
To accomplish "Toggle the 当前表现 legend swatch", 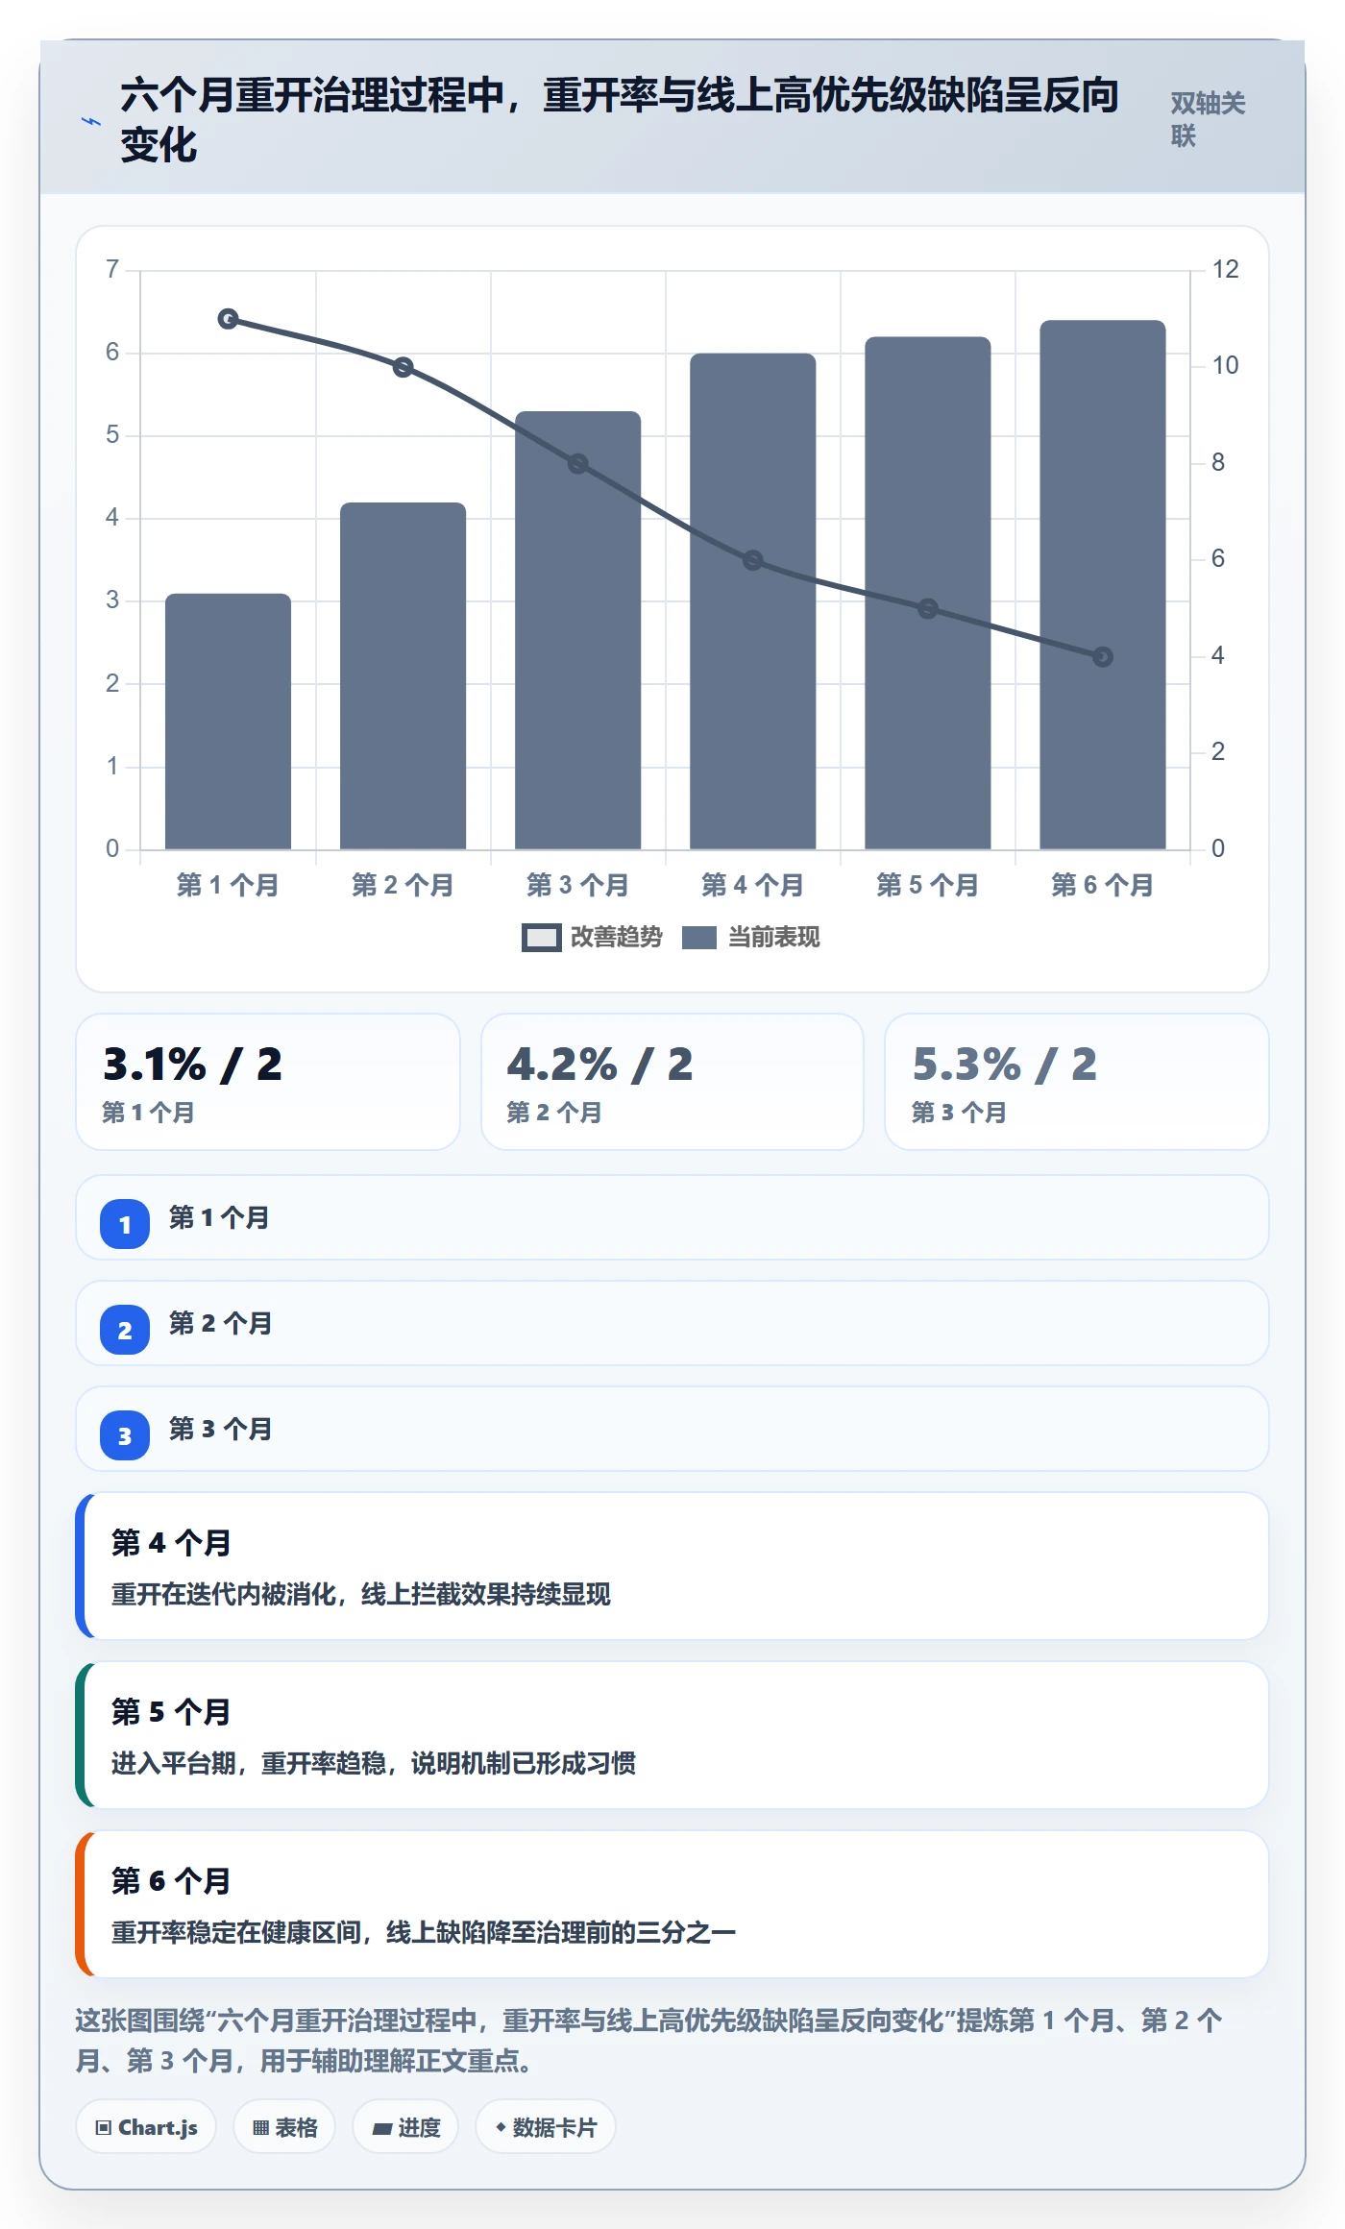I will coord(698,938).
